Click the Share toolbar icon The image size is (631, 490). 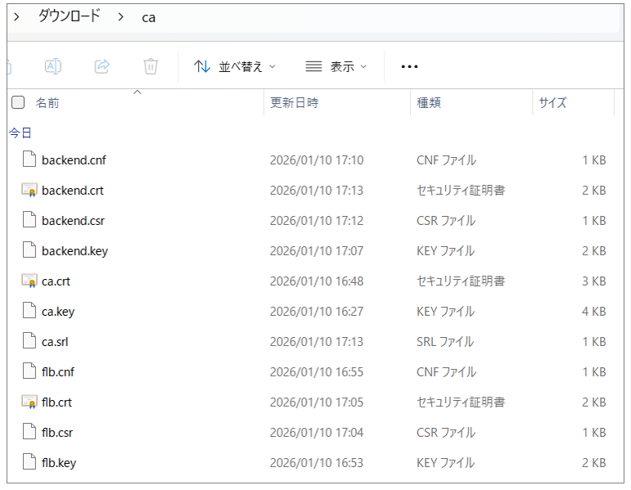tap(102, 66)
